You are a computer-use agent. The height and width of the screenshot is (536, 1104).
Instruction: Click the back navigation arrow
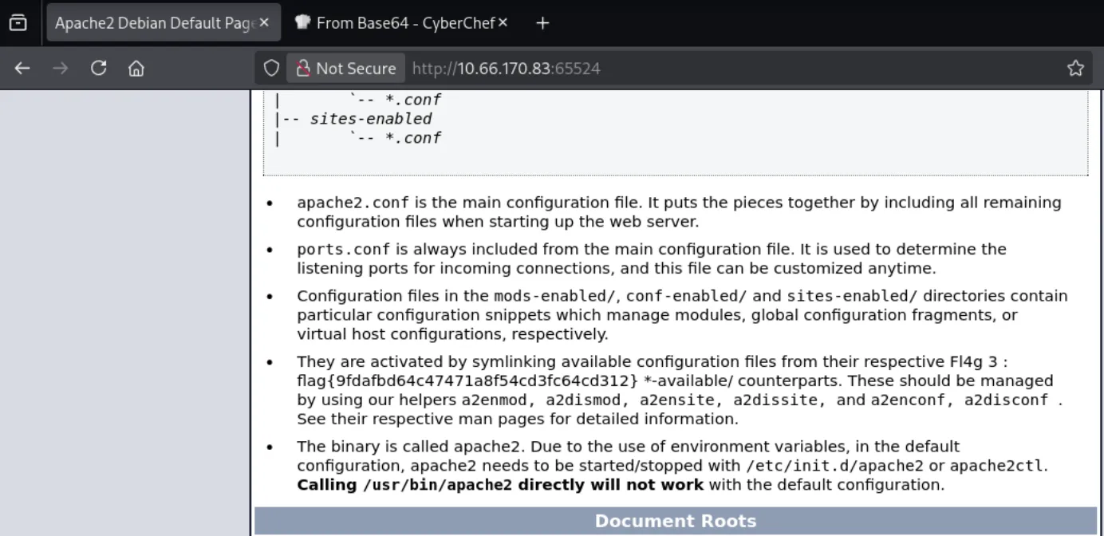pyautogui.click(x=22, y=69)
